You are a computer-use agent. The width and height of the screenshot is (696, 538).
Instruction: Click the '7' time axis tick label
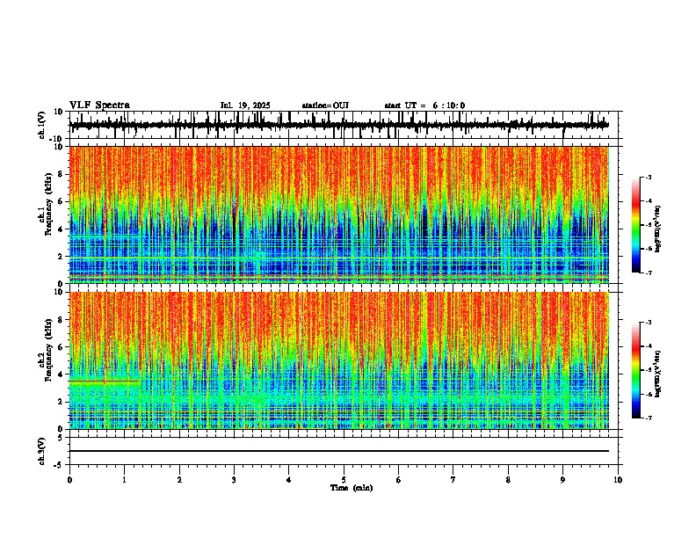pyautogui.click(x=453, y=480)
